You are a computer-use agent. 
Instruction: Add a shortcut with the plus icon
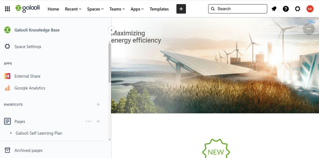pyautogui.click(x=98, y=104)
